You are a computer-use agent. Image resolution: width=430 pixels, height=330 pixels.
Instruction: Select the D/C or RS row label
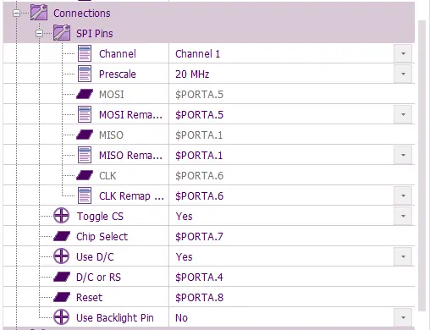98,278
